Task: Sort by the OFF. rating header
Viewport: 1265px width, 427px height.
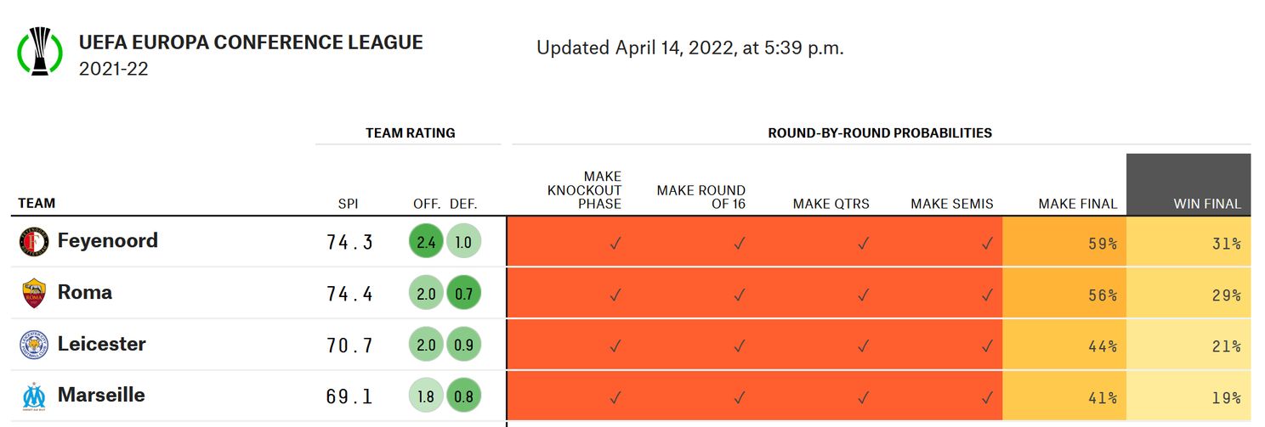Action: point(426,205)
